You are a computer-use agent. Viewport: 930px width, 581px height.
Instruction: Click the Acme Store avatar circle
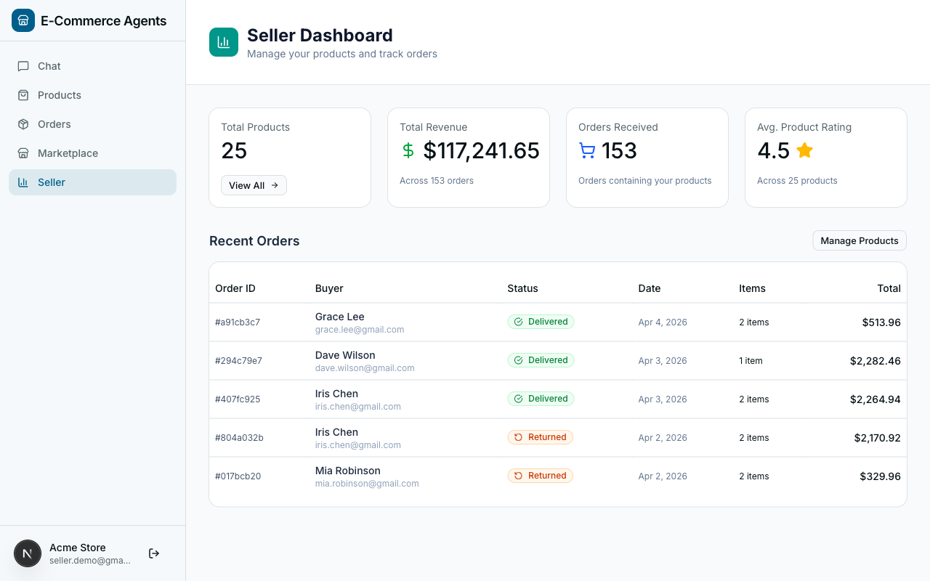(28, 553)
